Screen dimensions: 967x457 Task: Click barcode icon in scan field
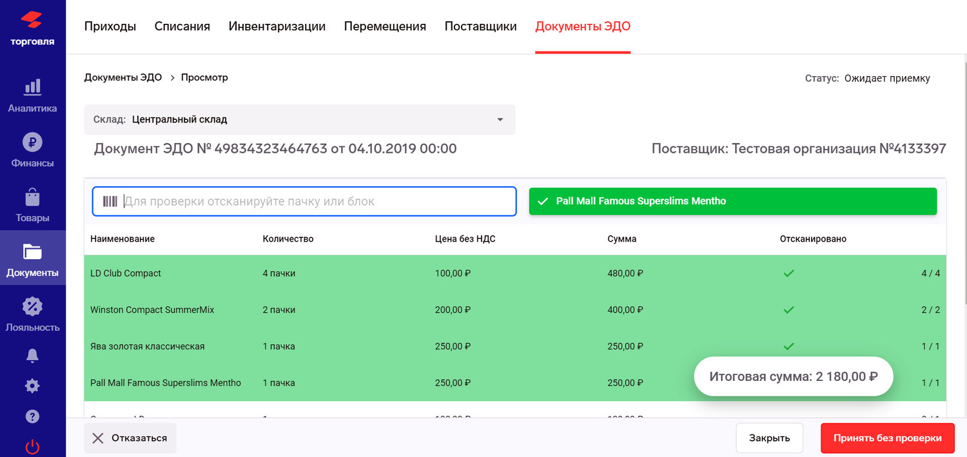click(110, 201)
